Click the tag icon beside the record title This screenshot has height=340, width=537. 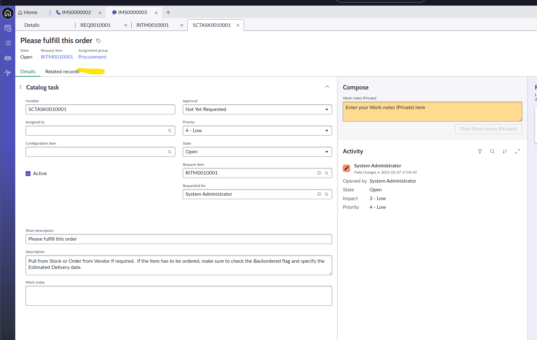point(99,41)
